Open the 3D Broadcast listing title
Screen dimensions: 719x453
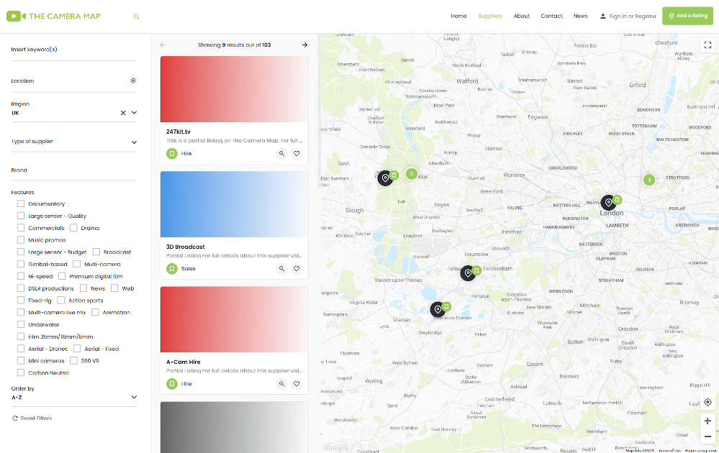(185, 247)
